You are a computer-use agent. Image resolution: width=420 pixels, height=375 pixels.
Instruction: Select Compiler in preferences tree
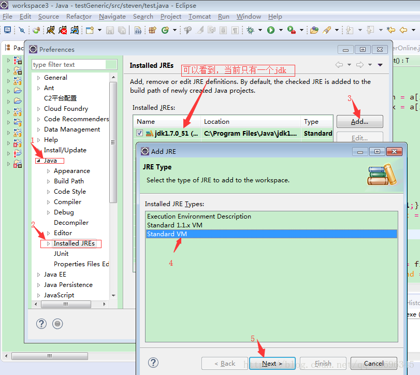pyautogui.click(x=67, y=202)
